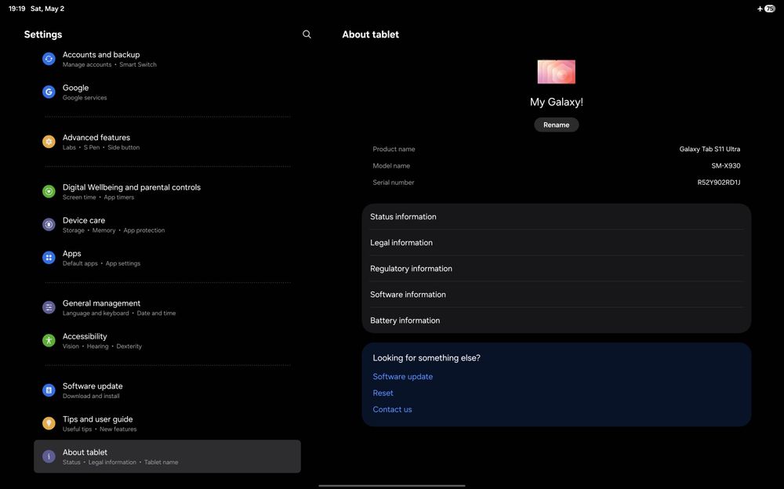Open Apps settings
This screenshot has height=489, width=784.
167,258
